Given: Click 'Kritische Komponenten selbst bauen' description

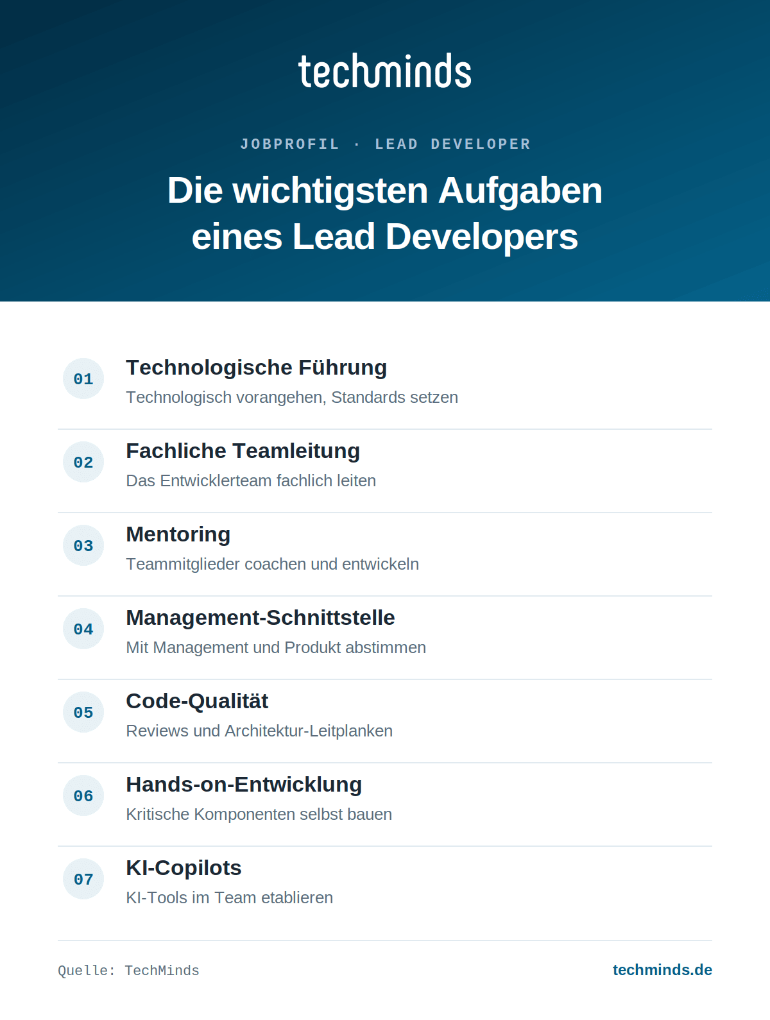Looking at the screenshot, I should point(259,814).
